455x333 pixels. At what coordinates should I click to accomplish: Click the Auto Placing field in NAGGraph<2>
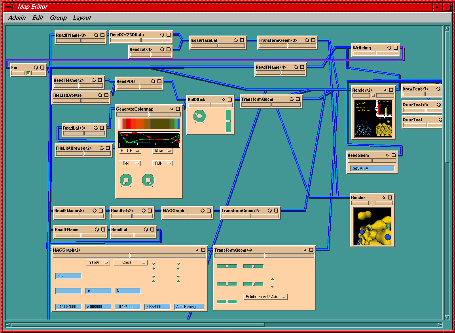[189, 307]
